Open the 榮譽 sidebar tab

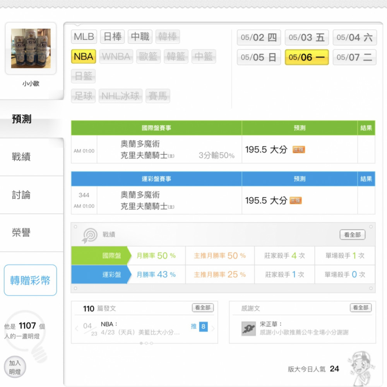pyautogui.click(x=21, y=233)
